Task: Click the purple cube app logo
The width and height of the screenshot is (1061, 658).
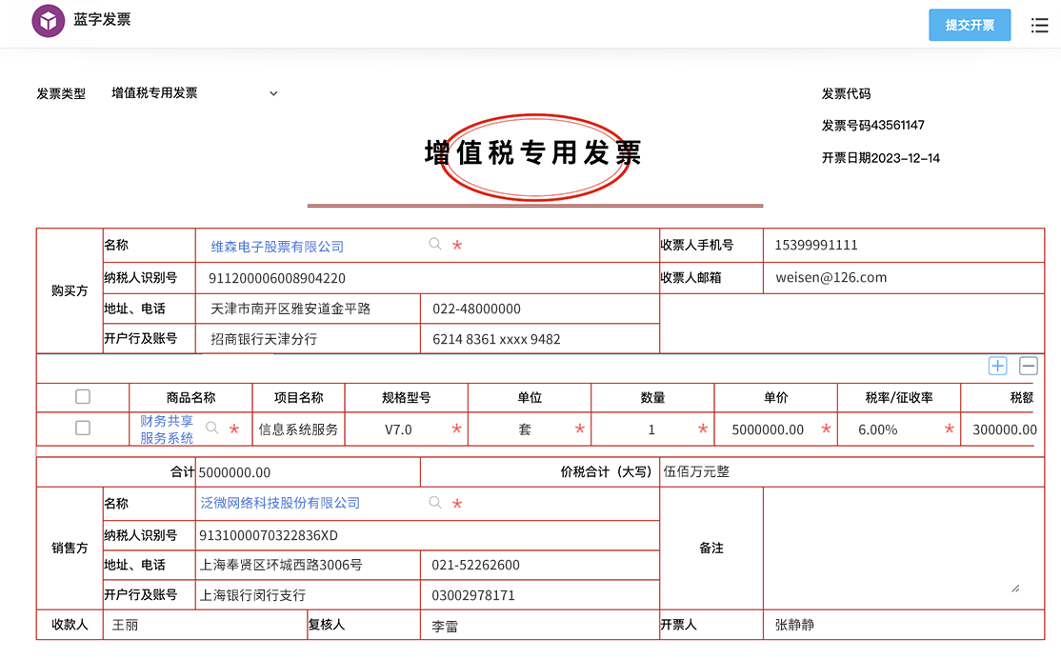Action: 48,21
